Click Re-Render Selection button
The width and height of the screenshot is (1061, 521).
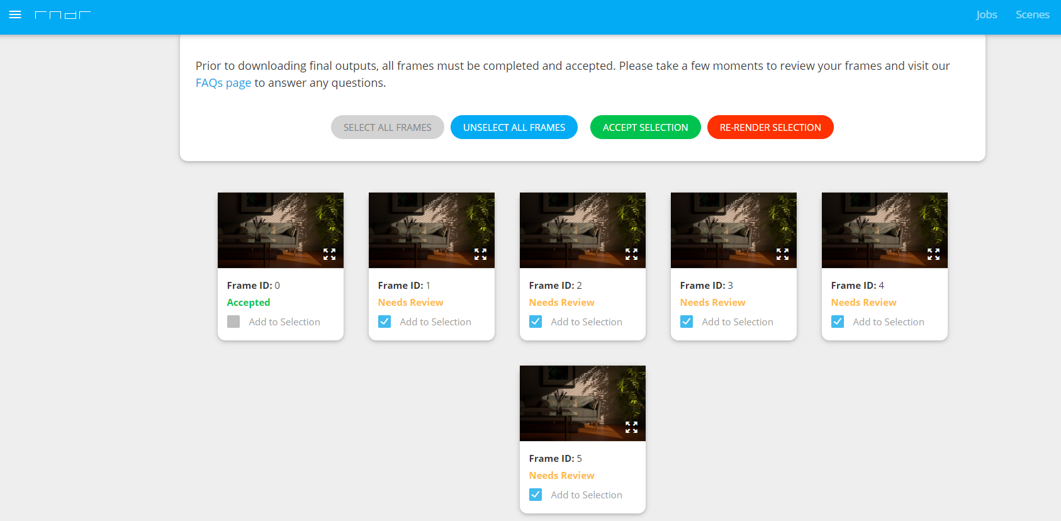tap(770, 127)
